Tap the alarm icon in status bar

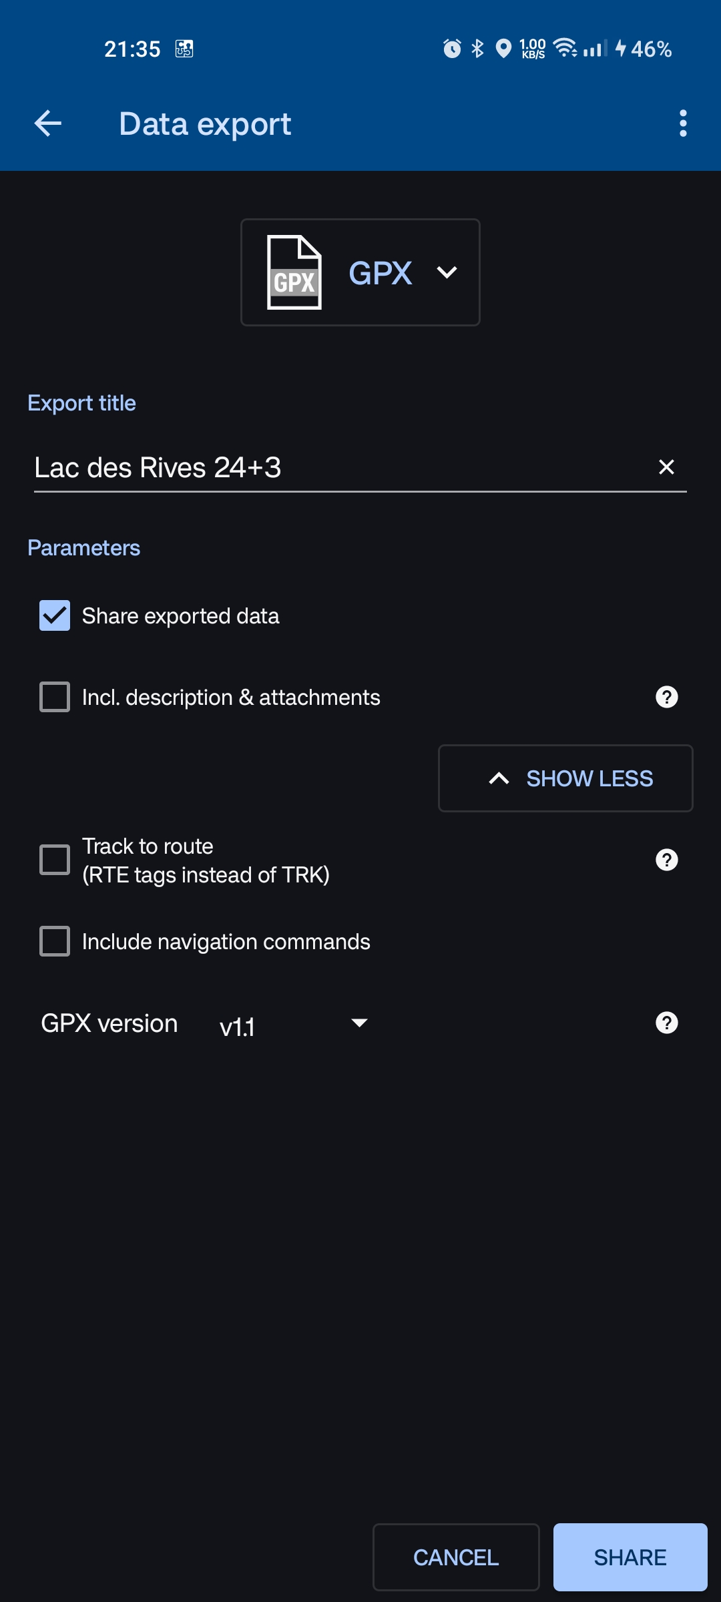pyautogui.click(x=452, y=49)
